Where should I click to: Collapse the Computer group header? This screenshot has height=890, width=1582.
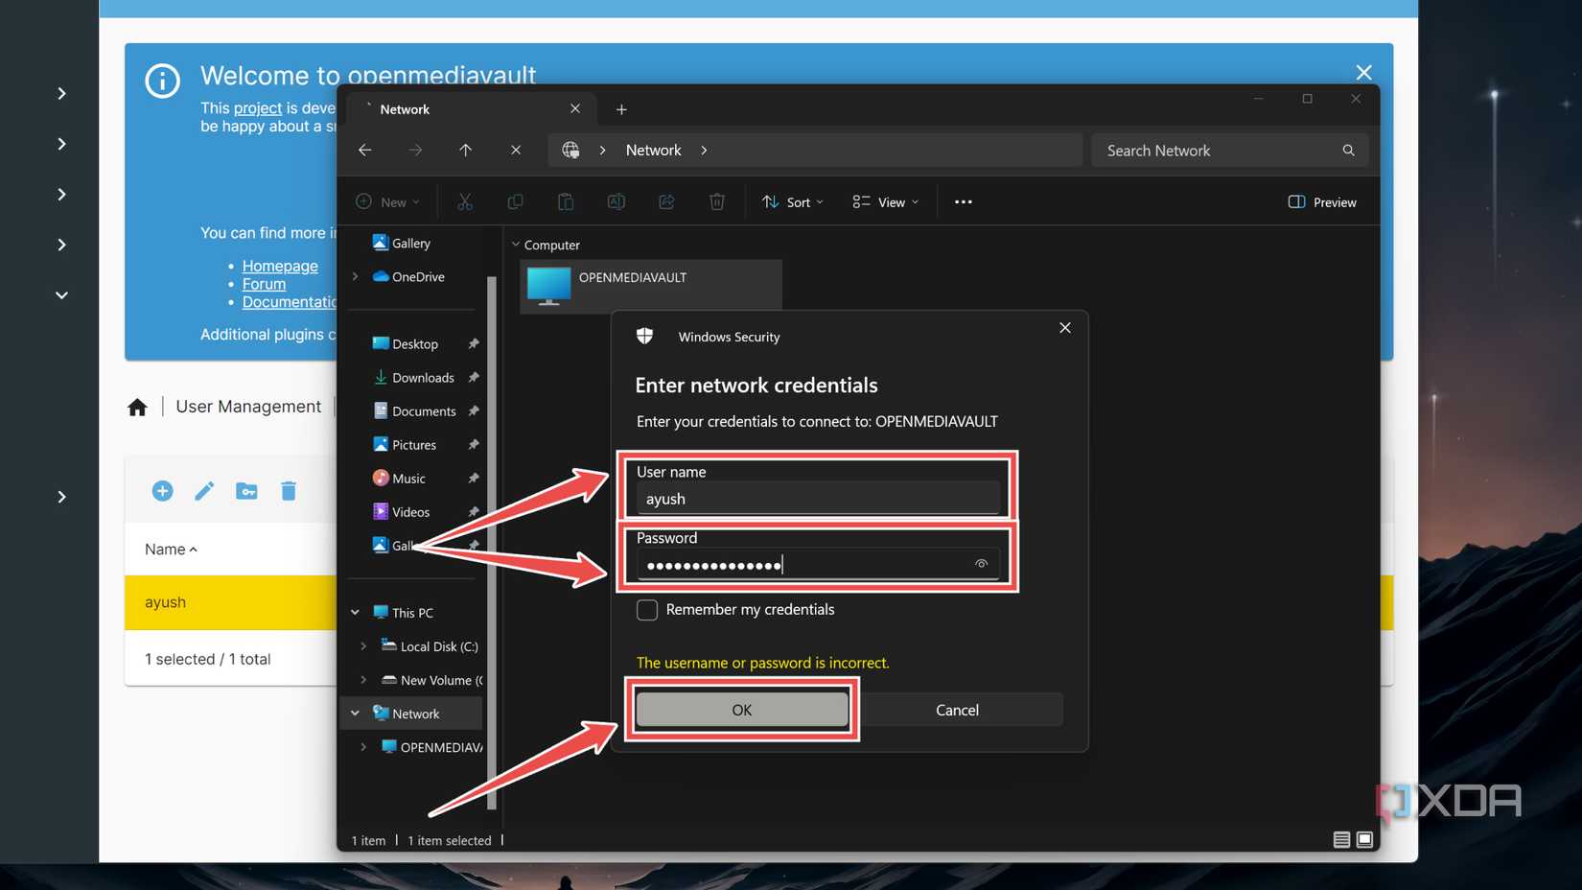click(516, 245)
